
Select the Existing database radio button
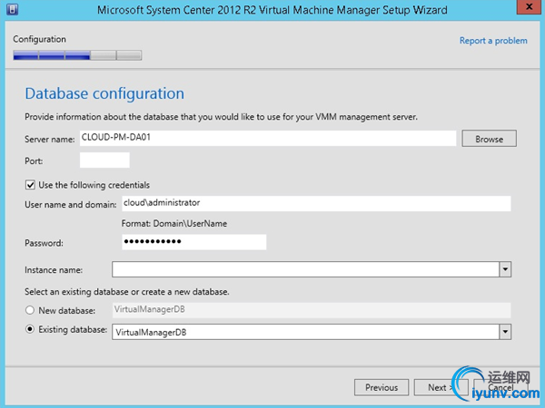click(x=30, y=329)
